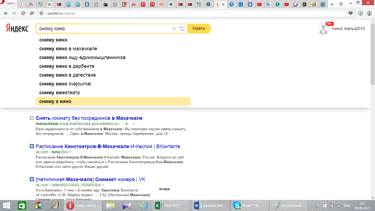Click the kino05ru URL path link
Screen dimensions: 375x211
point(60,152)
